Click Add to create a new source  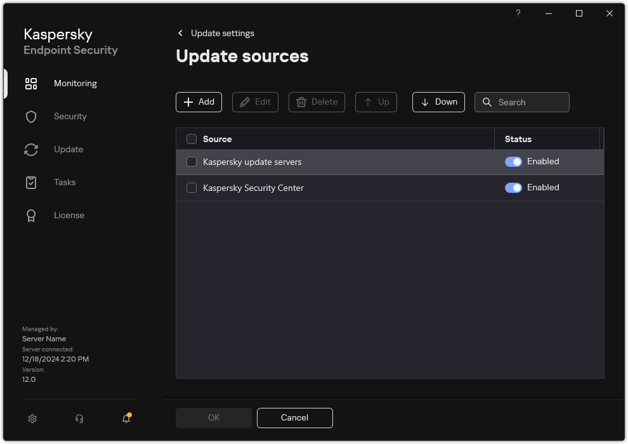(199, 102)
